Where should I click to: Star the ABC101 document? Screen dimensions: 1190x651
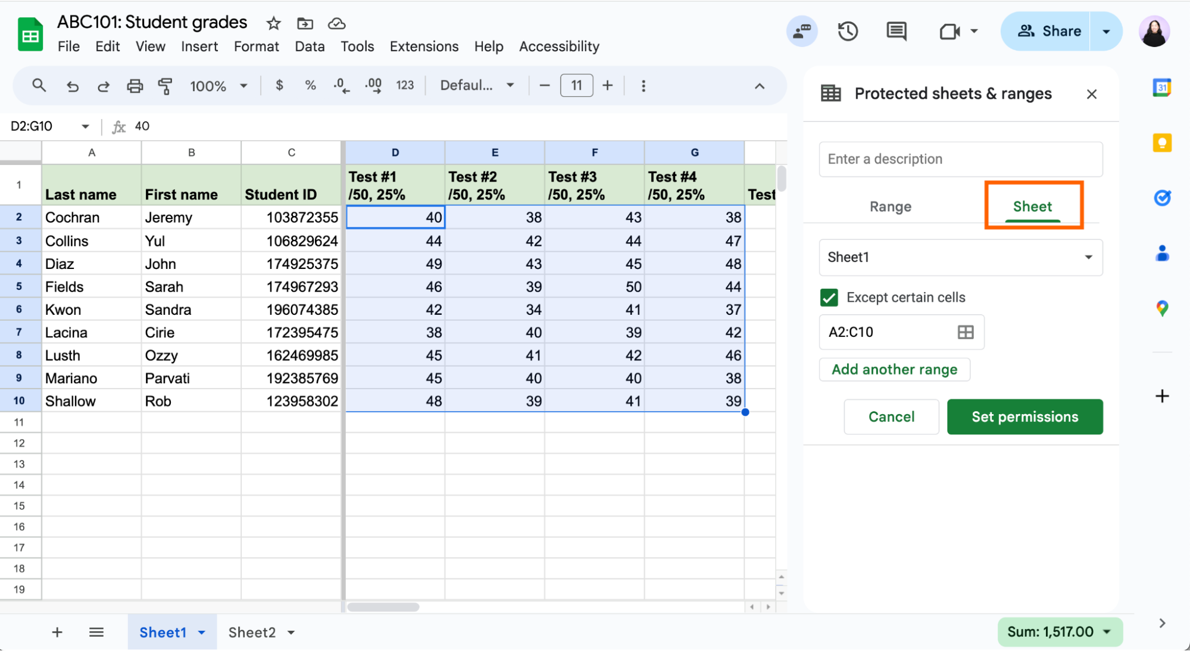[x=273, y=23]
